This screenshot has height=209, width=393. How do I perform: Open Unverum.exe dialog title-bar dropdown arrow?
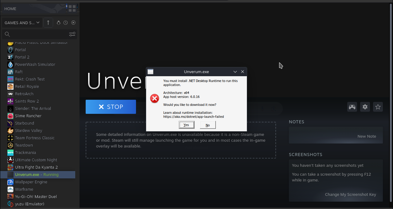235,72
